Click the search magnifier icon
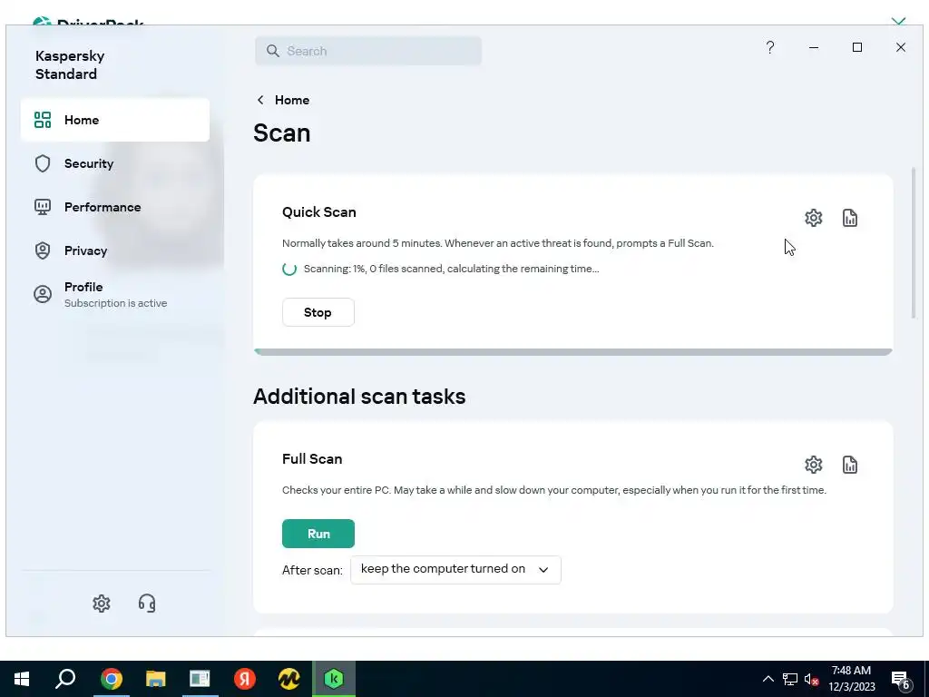This screenshot has height=697, width=929. [272, 51]
